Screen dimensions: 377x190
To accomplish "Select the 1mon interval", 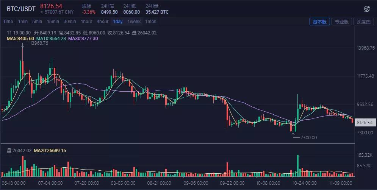I will (151, 22).
